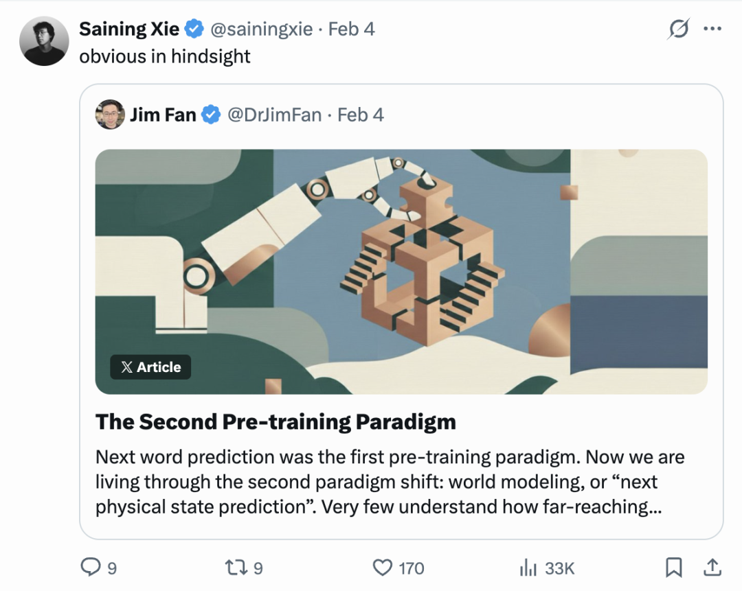
Task: Click the X Article label badge
Action: pos(150,367)
